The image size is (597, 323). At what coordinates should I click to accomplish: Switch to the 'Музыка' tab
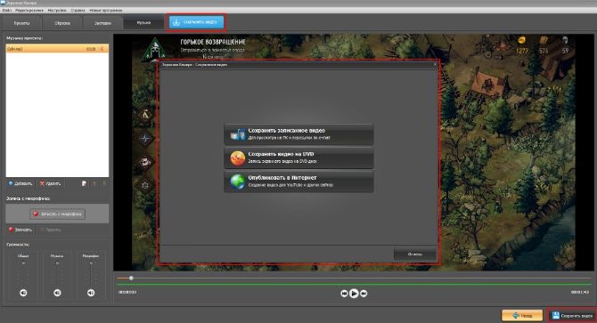[143, 23]
